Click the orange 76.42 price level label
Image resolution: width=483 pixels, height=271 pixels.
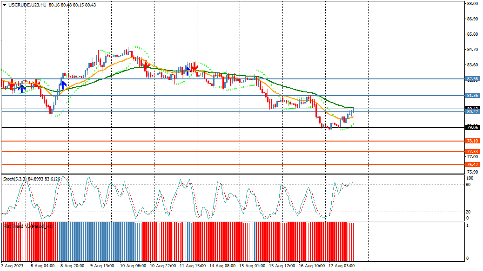(x=472, y=165)
